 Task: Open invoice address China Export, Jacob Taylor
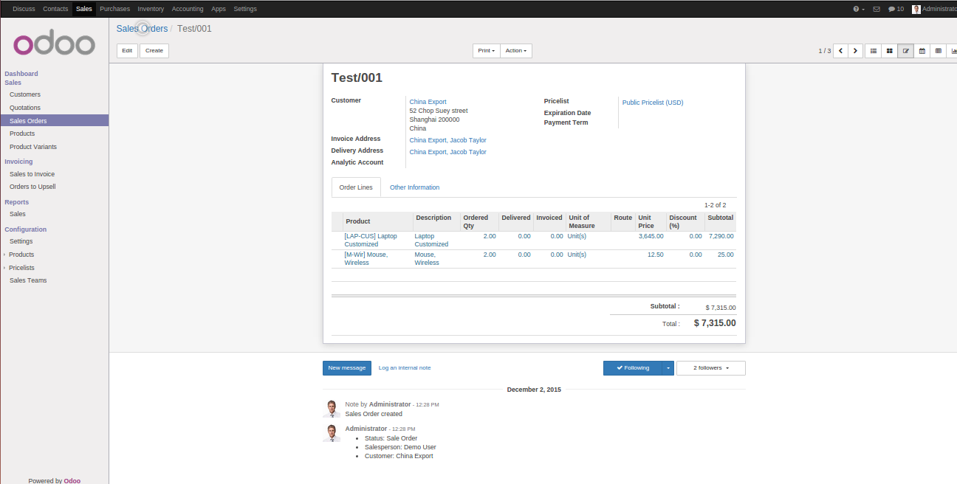tap(447, 140)
